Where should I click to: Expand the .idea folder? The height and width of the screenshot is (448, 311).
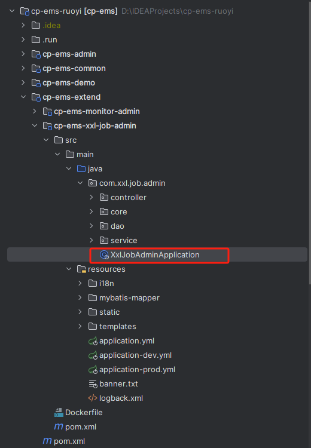coord(23,25)
